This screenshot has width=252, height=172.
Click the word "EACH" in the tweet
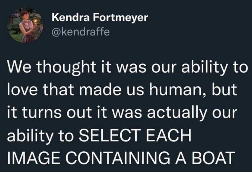(x=169, y=135)
